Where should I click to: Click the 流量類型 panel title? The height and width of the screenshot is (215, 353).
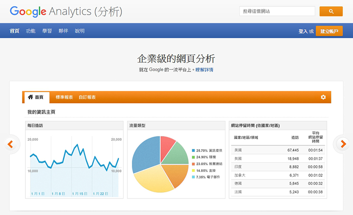[x=137, y=125]
